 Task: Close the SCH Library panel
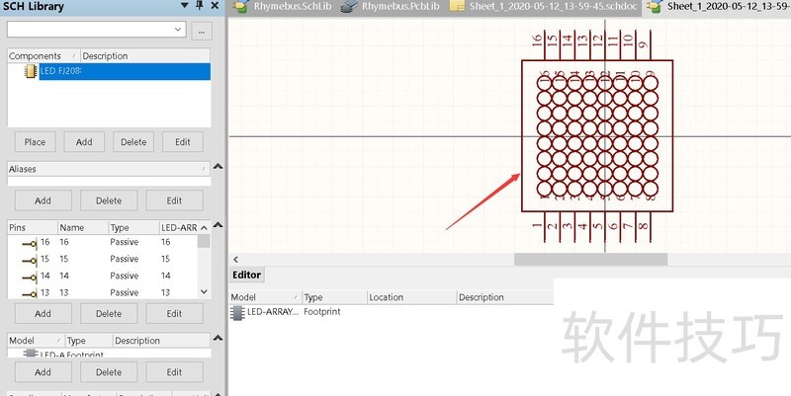215,6
